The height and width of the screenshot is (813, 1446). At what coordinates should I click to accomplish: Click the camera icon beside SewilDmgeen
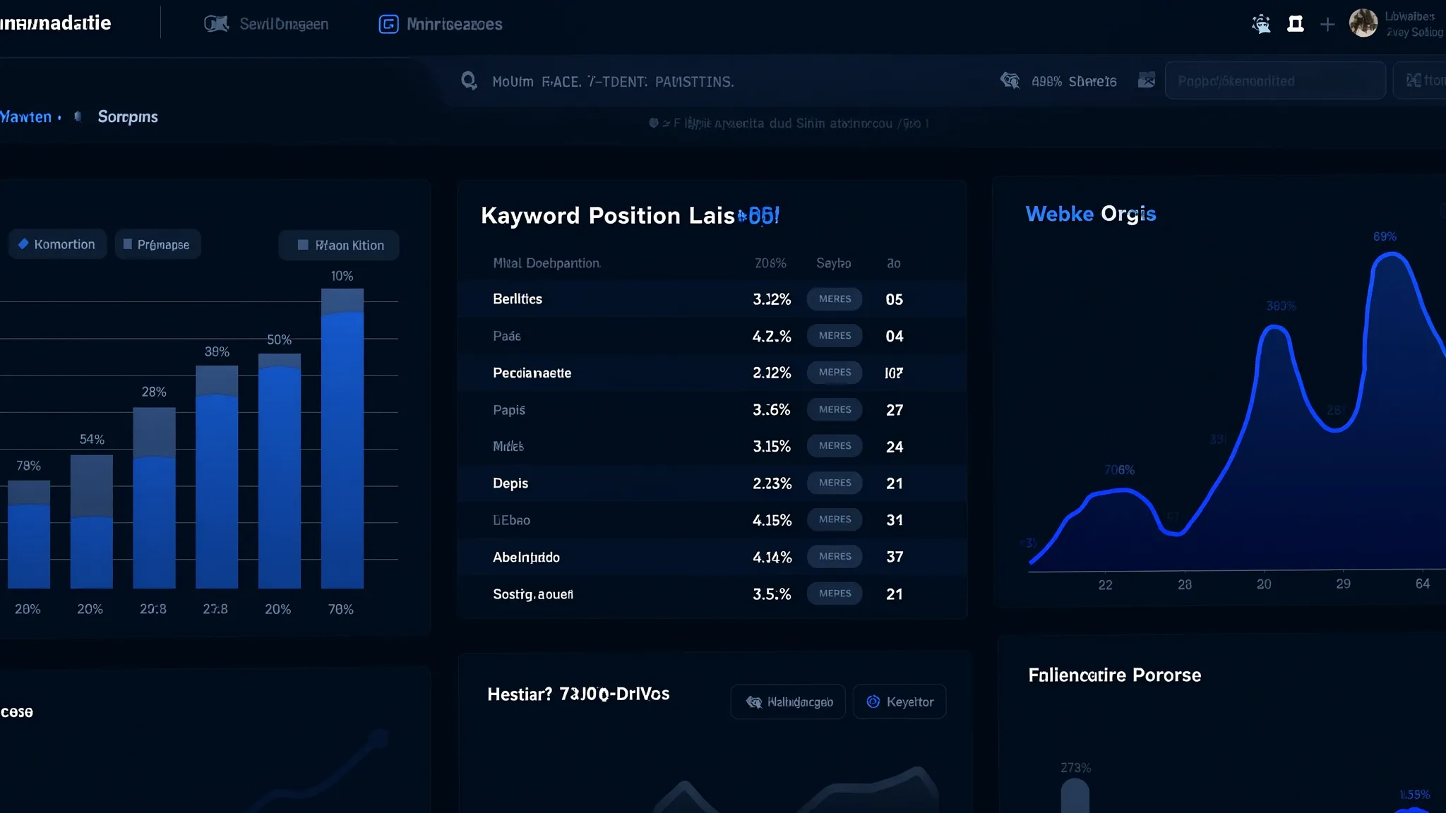coord(217,24)
